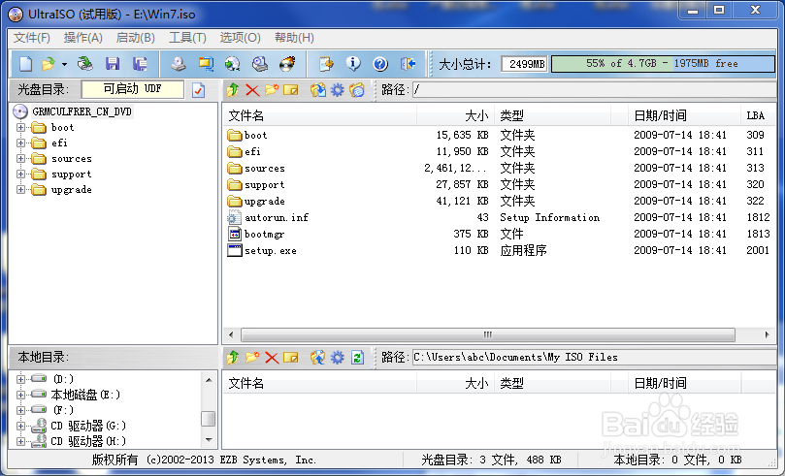Expand the 本地磁盘 (E:) drive node
This screenshot has width=785, height=476.
tap(20, 395)
